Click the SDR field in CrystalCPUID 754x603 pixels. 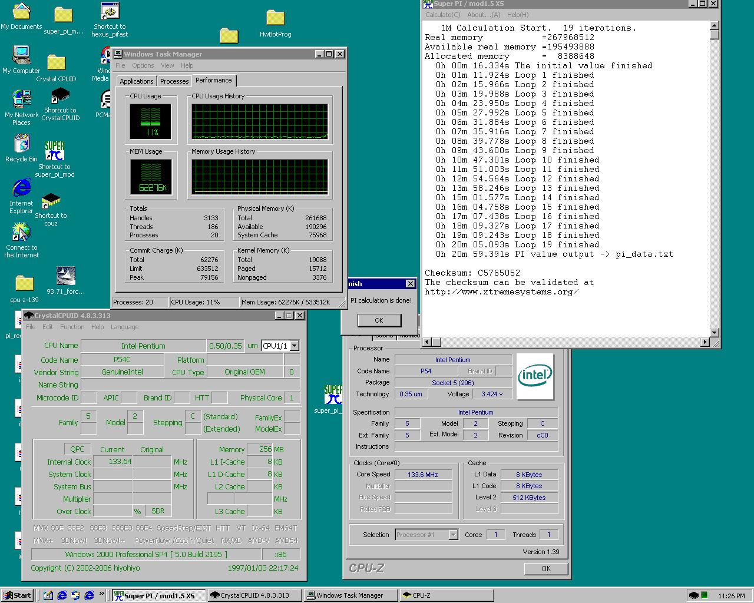click(158, 511)
